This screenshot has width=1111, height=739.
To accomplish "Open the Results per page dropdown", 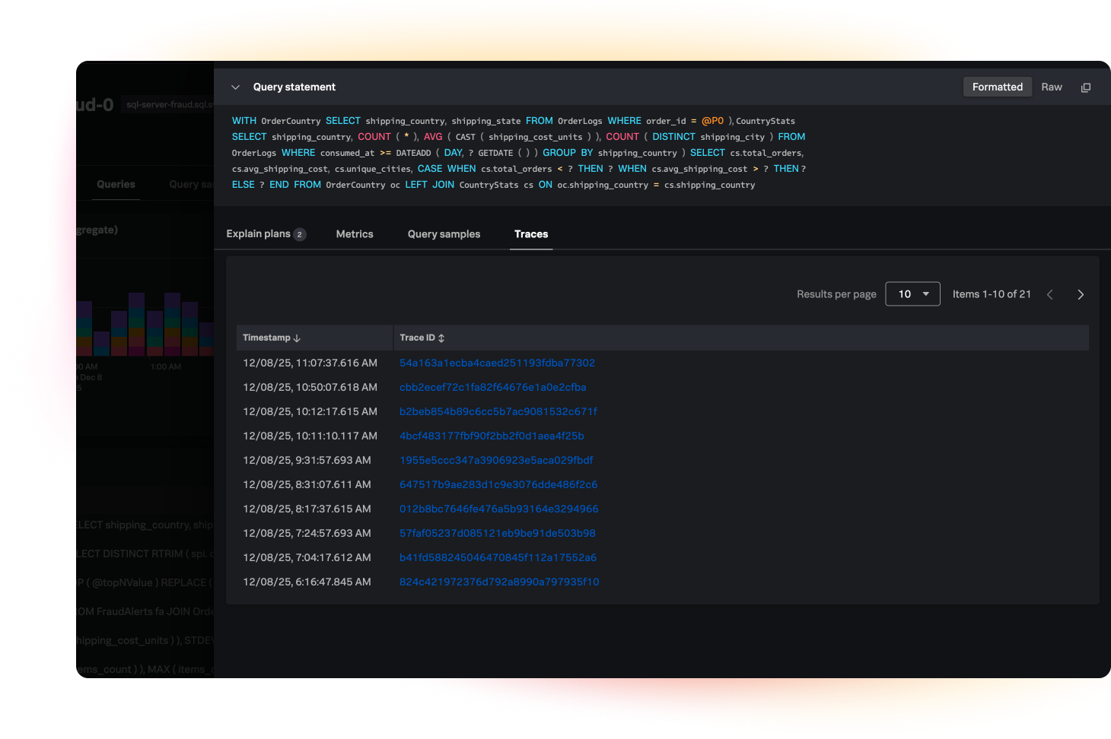I will [x=912, y=294].
